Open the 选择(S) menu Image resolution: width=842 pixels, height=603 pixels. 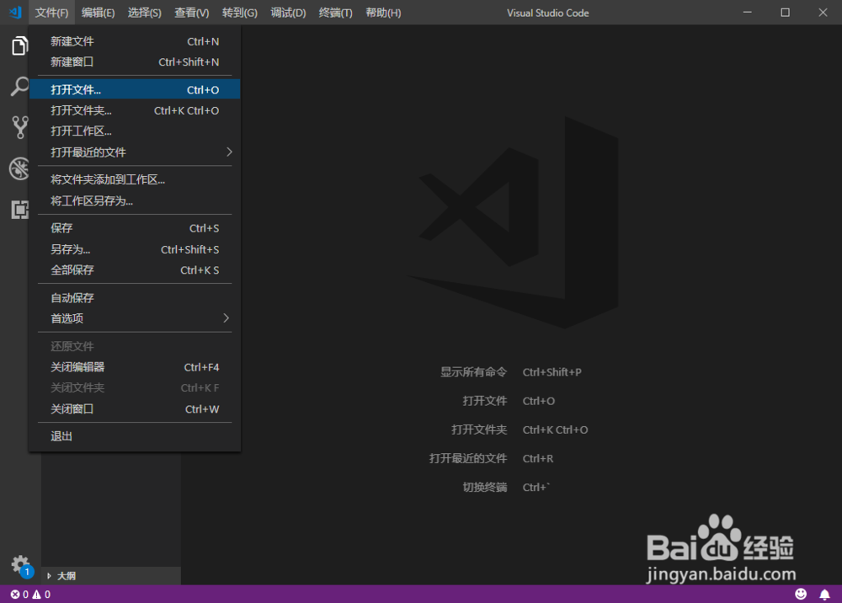pos(144,13)
